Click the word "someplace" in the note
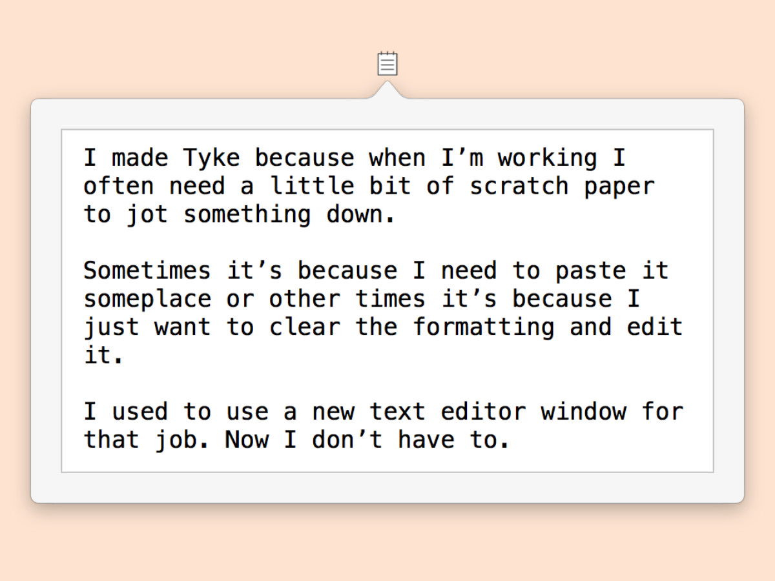The width and height of the screenshot is (775, 581). tap(147, 299)
